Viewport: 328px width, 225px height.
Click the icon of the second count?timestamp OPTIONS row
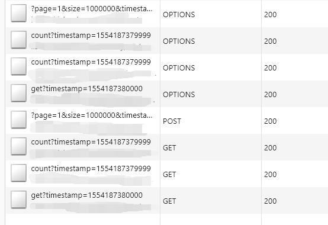click(18, 66)
